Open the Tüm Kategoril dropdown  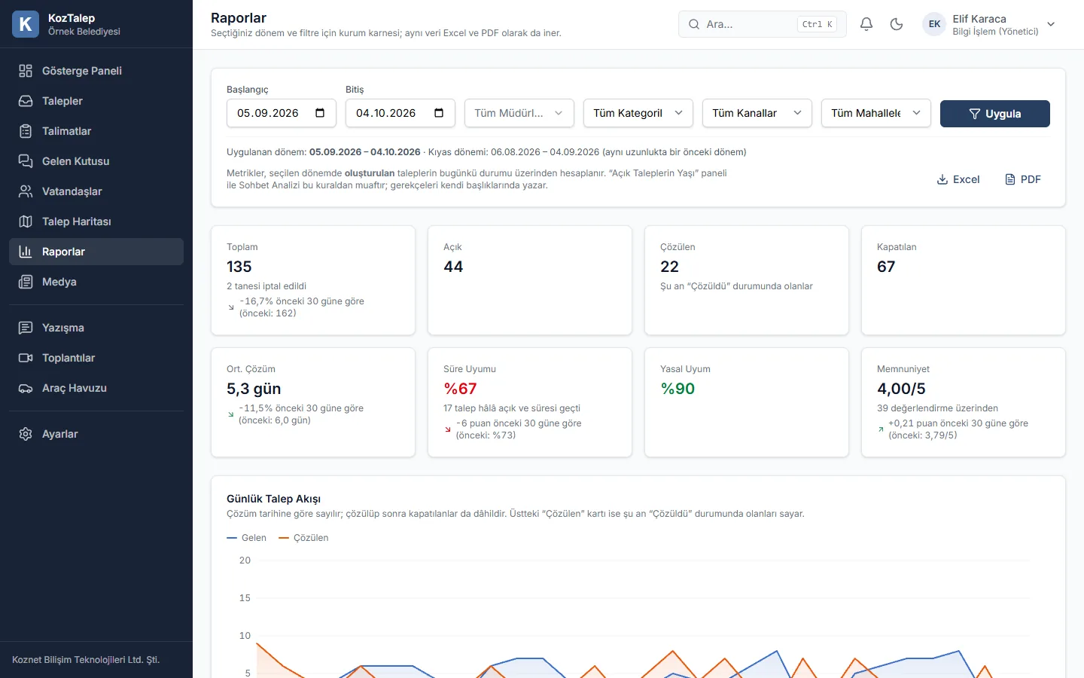coord(638,113)
